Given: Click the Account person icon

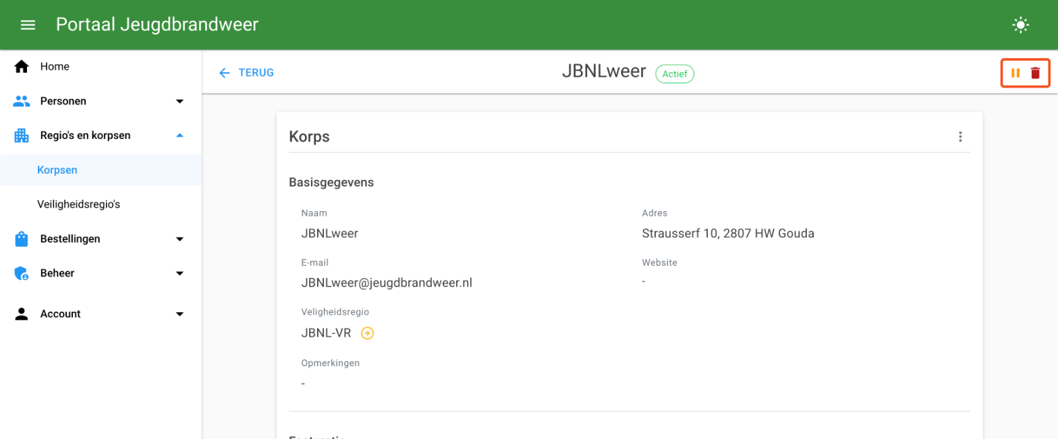Looking at the screenshot, I should (x=22, y=314).
